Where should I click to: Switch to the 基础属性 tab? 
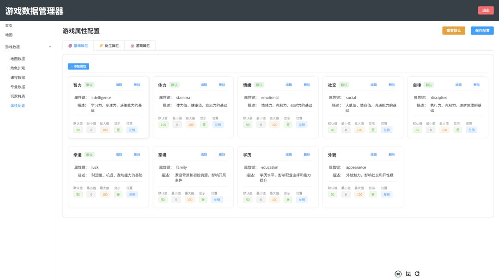78,46
